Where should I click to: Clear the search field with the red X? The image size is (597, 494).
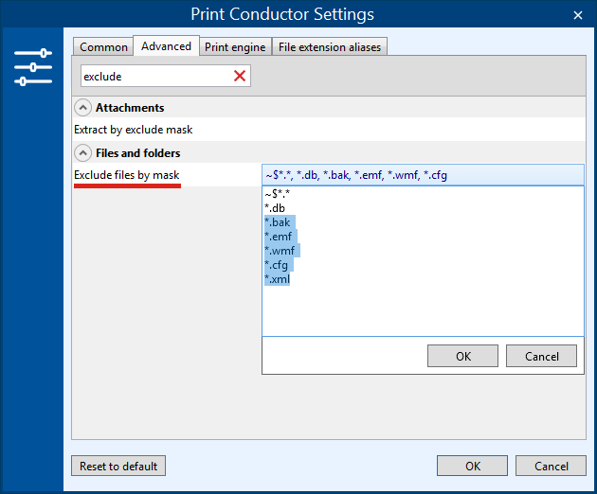pyautogui.click(x=240, y=76)
